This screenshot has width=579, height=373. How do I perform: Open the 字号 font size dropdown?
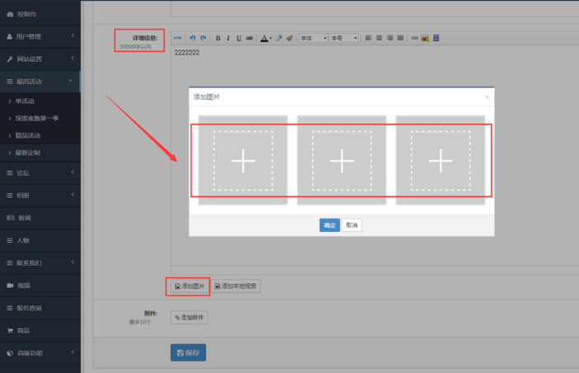click(x=344, y=38)
